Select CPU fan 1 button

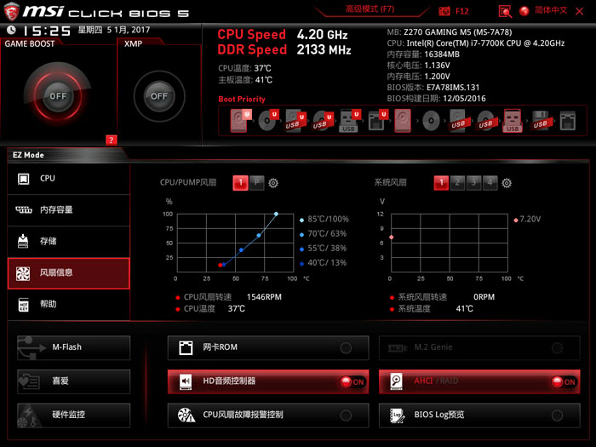[240, 183]
